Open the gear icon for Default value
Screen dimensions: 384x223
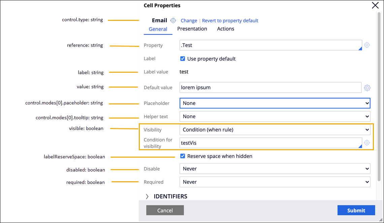[x=367, y=88]
